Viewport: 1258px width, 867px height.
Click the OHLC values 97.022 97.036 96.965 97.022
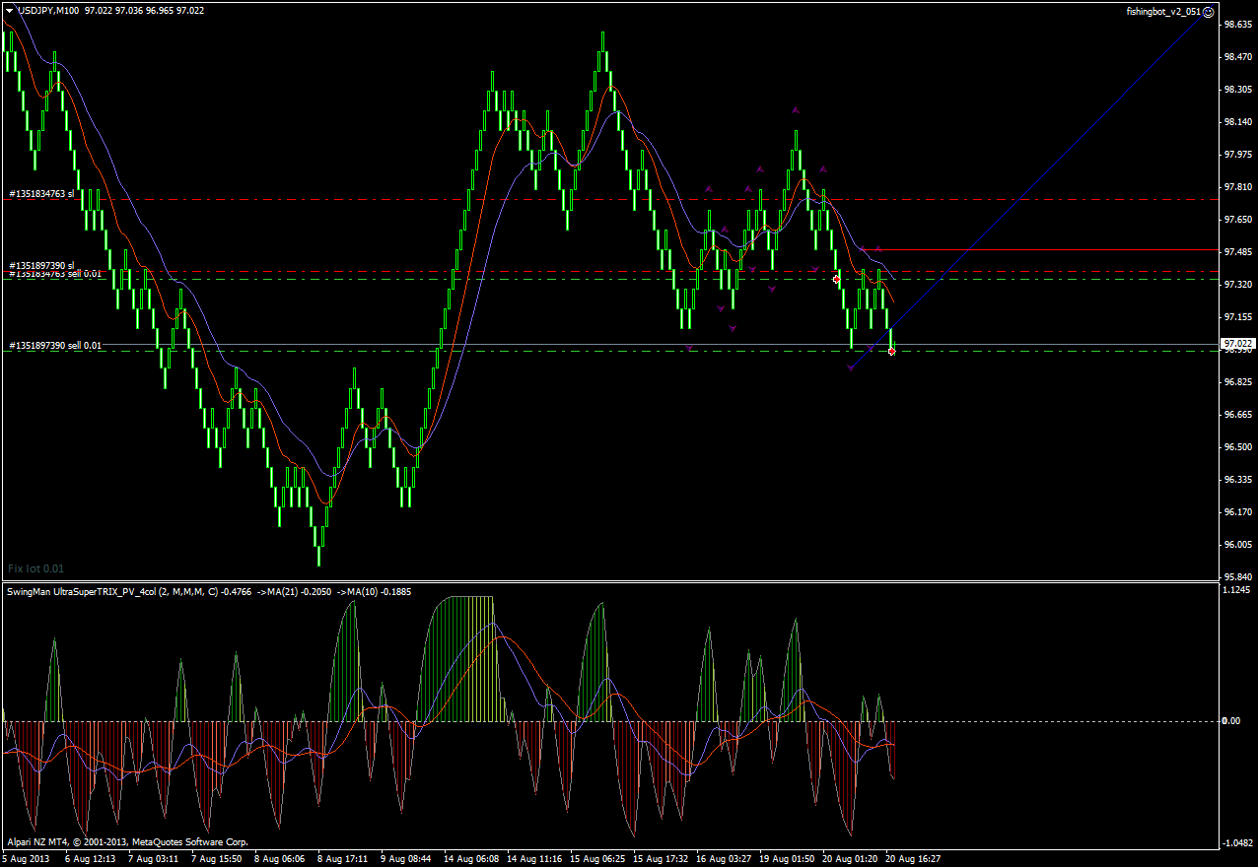[x=145, y=10]
